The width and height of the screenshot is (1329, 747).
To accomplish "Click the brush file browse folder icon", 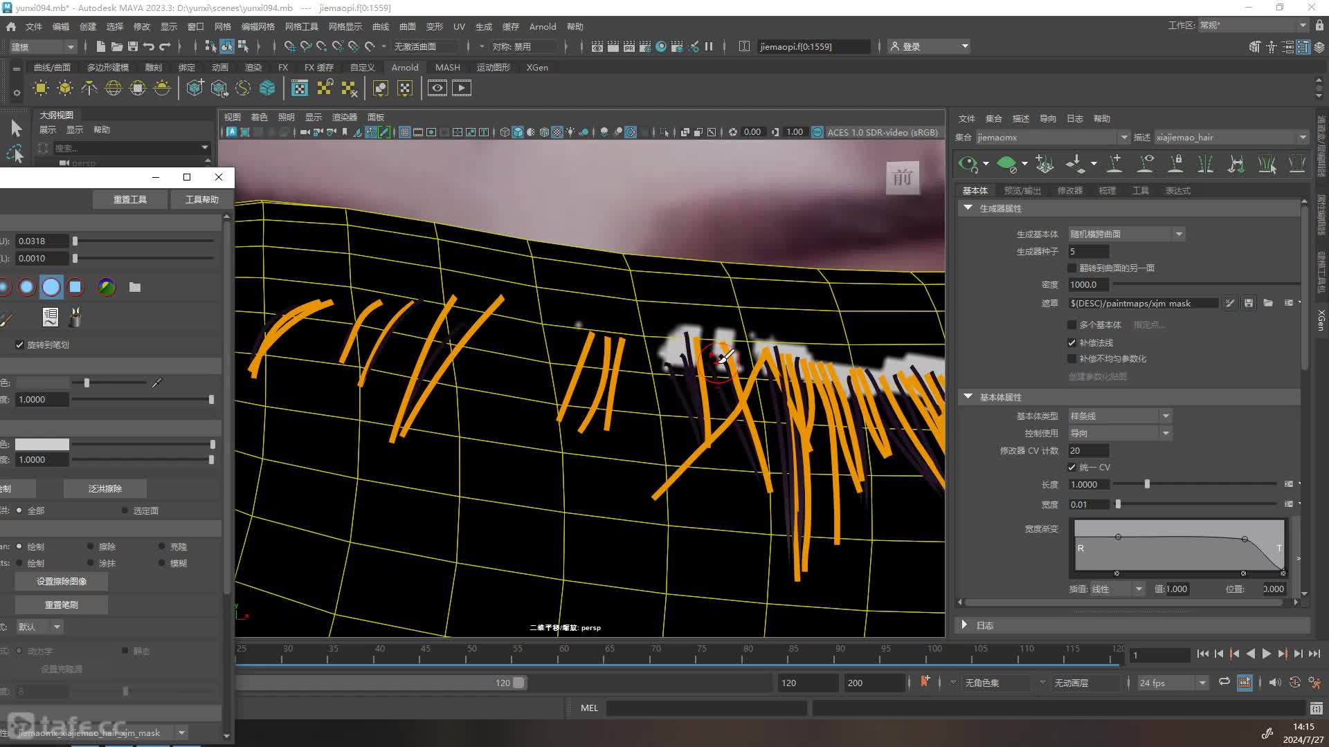I will click(135, 287).
